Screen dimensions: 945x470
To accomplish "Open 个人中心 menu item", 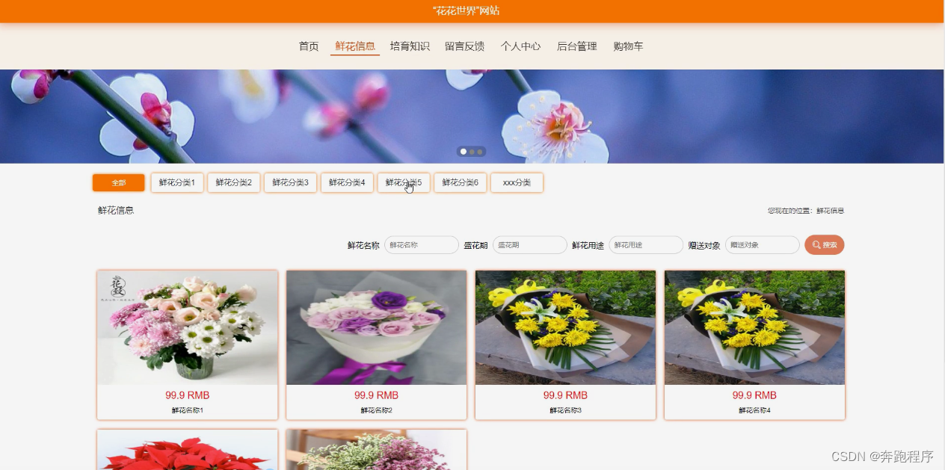I will point(520,46).
